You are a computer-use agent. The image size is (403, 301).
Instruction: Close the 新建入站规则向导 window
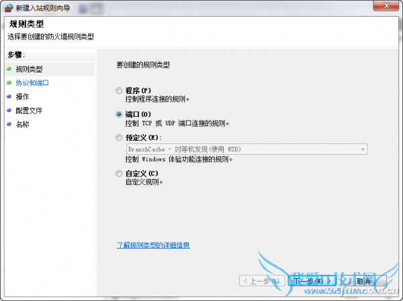click(x=386, y=5)
